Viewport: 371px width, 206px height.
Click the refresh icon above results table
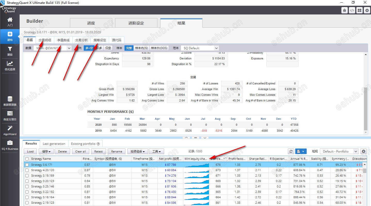[x=291, y=152]
